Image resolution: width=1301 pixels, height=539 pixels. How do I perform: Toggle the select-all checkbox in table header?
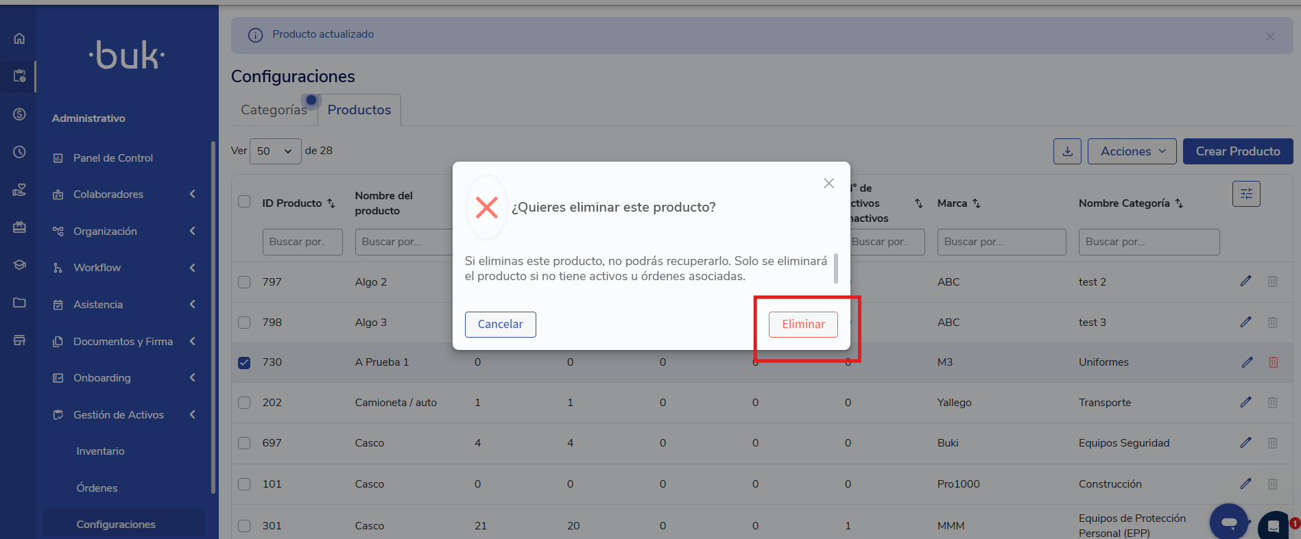pyautogui.click(x=244, y=201)
